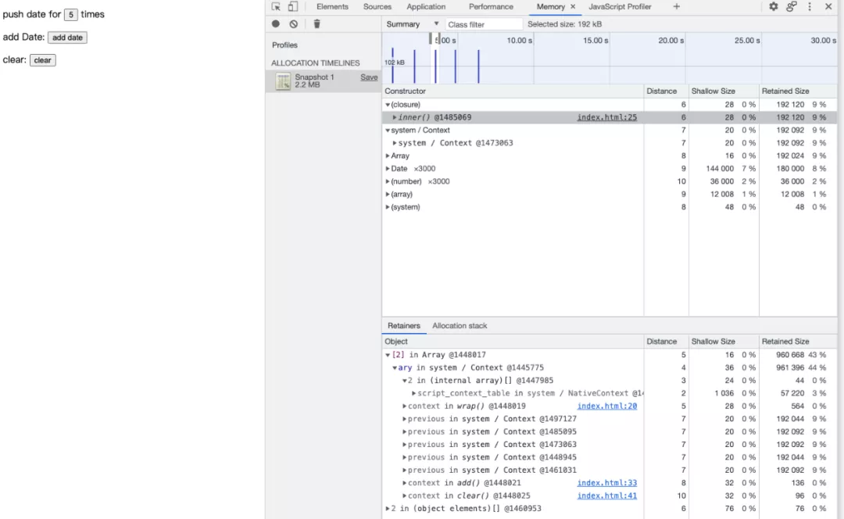Click the clear all profiles icon
This screenshot has height=519, width=844.
[293, 23]
